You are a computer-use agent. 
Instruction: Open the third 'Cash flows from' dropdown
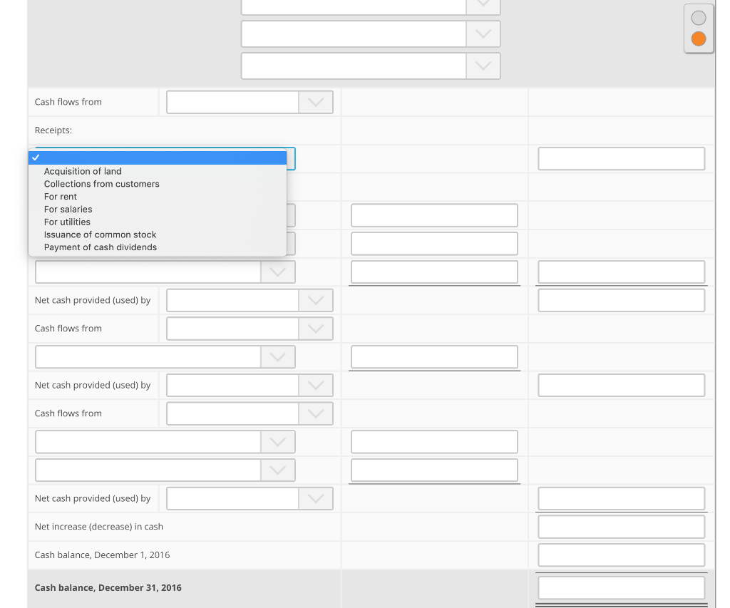[x=250, y=413]
